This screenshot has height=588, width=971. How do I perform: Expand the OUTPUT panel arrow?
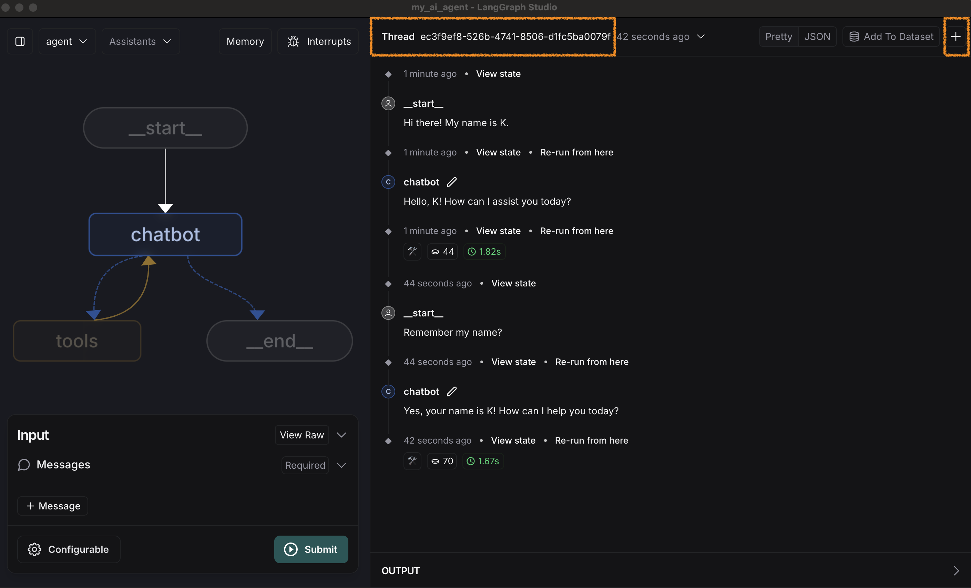pyautogui.click(x=956, y=570)
